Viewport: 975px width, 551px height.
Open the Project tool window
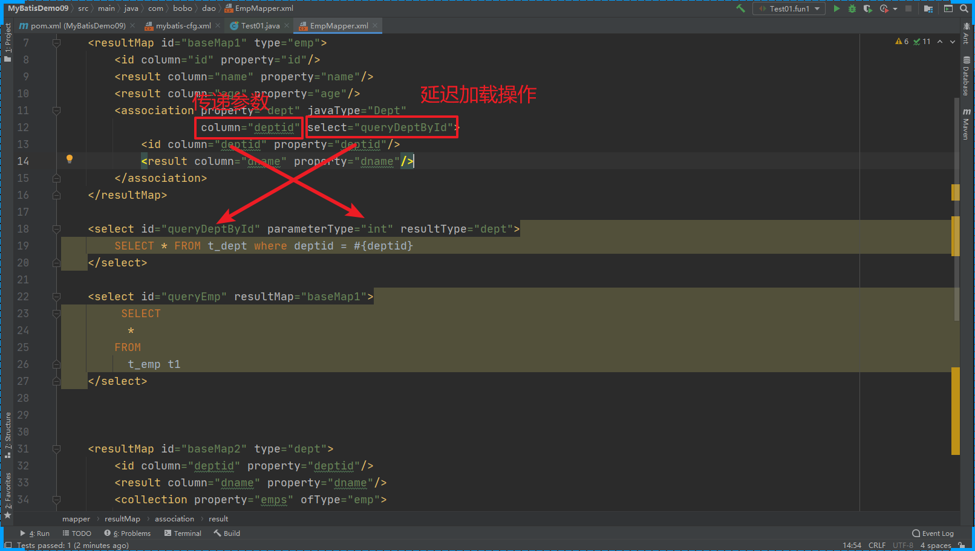coord(8,42)
